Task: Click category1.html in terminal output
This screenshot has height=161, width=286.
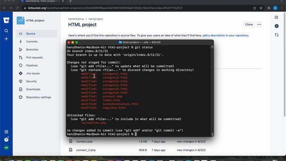Action: [115, 74]
